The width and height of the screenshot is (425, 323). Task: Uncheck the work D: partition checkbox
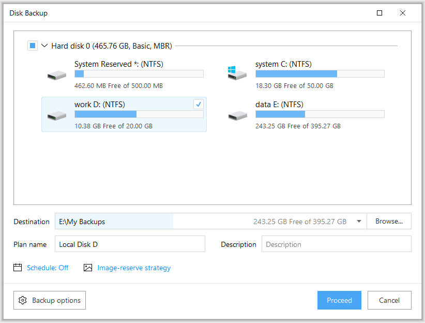tap(198, 104)
